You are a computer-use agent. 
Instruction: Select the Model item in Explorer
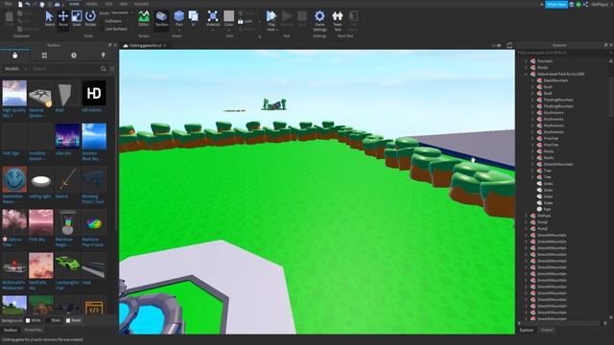542,68
